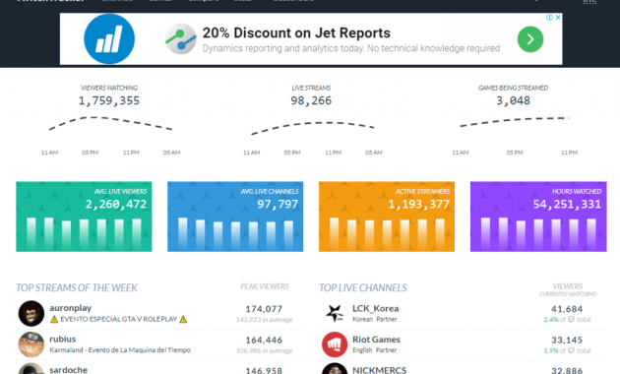Viewport: 620px width, 374px height.
Task: Open the Riot Games channel link
Action: [x=376, y=340]
